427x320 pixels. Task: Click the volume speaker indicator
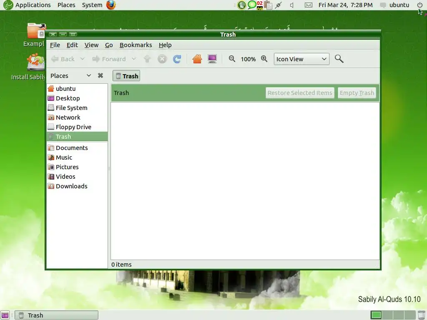pos(292,5)
